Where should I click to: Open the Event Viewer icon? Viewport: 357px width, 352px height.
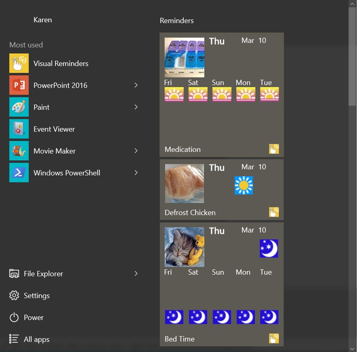[19, 129]
